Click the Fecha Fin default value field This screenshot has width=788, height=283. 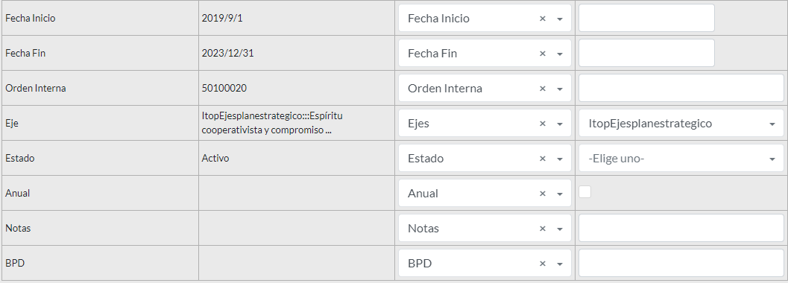646,53
